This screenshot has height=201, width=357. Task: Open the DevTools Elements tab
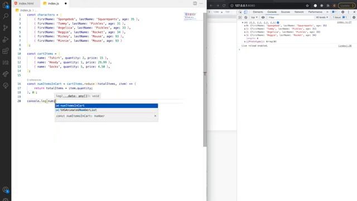click(258, 12)
